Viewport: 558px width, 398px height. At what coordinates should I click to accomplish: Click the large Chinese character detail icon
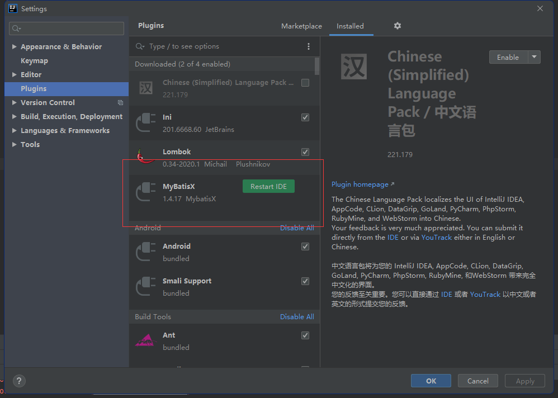354,67
